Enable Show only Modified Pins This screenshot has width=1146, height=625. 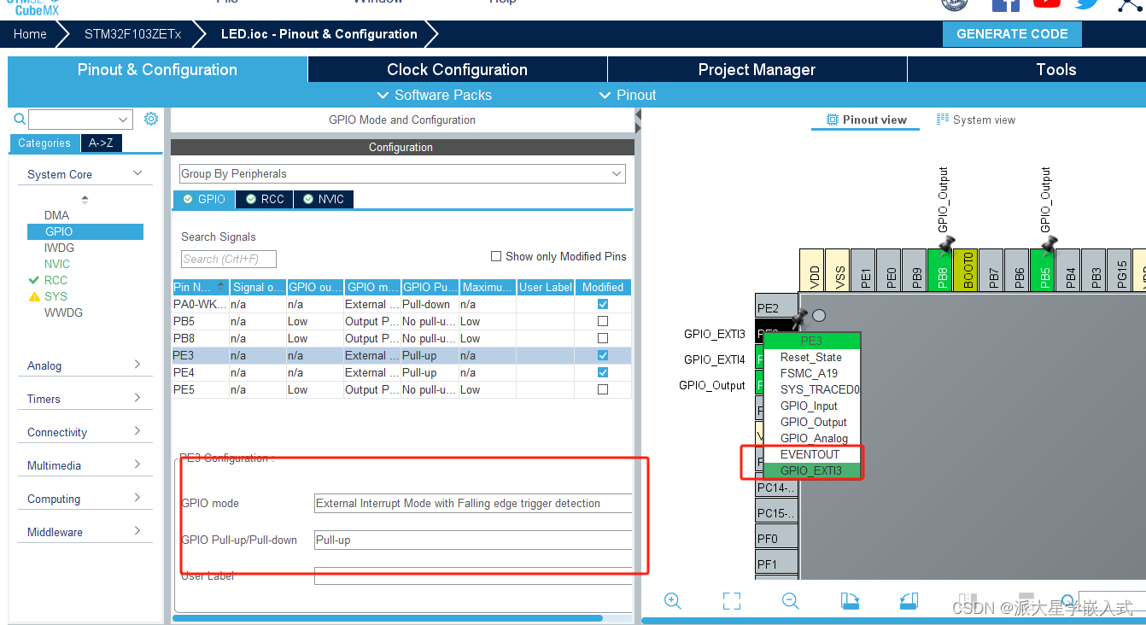[x=496, y=256]
